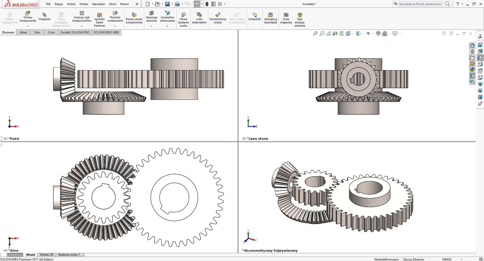Open SOLIDWORKS Forum chat tab in task pane
The width and height of the screenshot is (484, 261).
tap(472, 82)
